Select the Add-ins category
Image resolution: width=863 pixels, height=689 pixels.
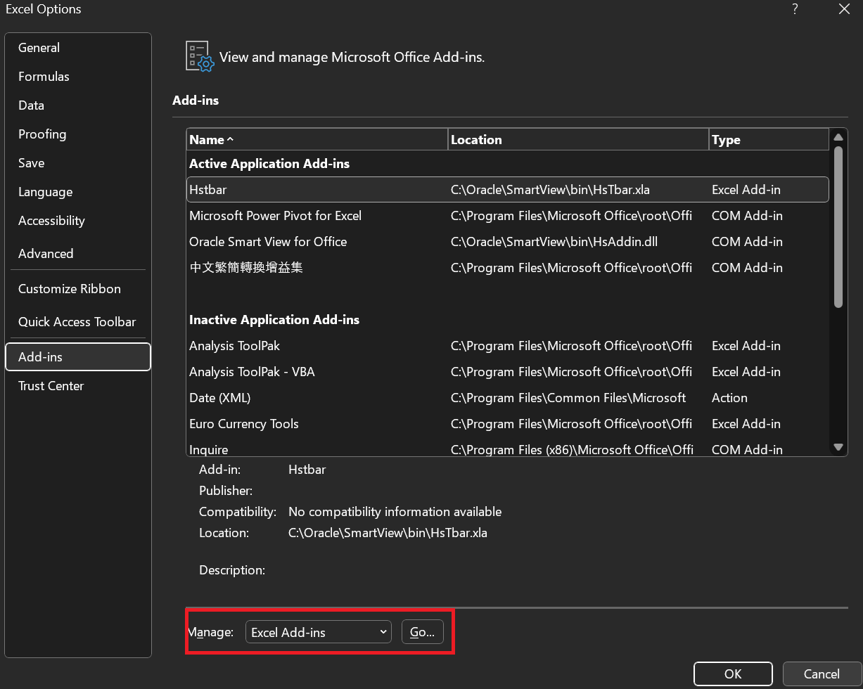click(77, 357)
